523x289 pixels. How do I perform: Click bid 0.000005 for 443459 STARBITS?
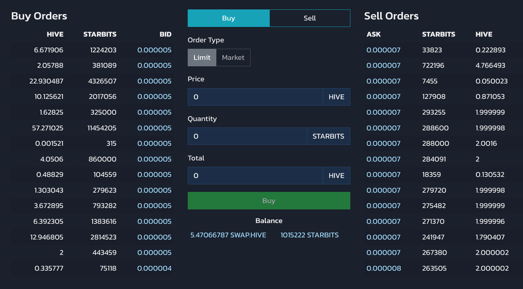click(x=154, y=253)
